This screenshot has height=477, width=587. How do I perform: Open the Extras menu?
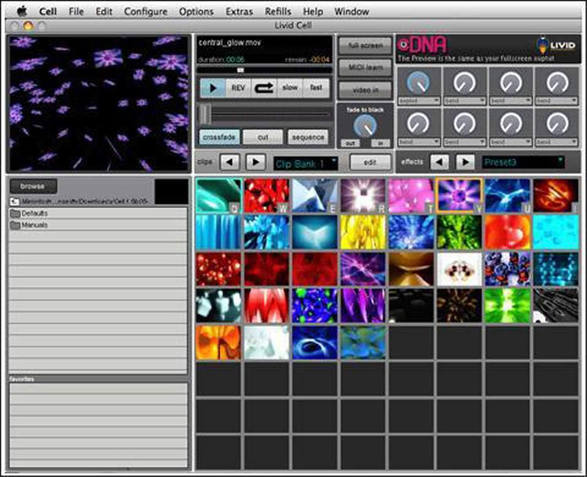pos(239,11)
